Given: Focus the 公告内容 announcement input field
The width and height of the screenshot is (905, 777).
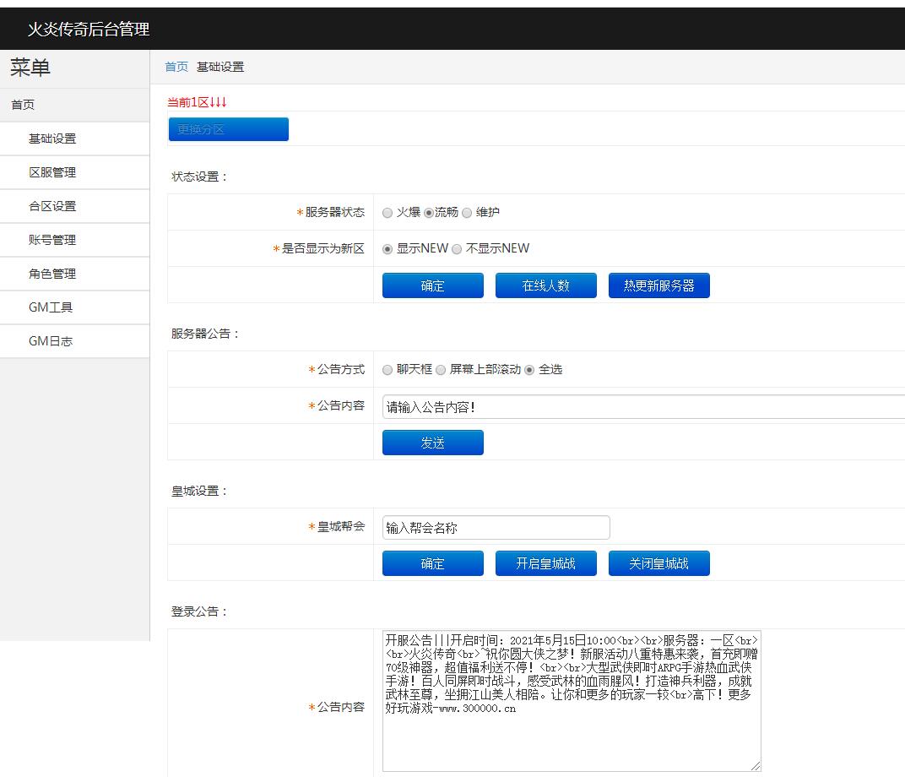Looking at the screenshot, I should point(642,406).
